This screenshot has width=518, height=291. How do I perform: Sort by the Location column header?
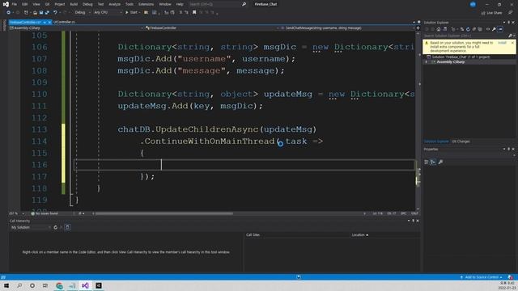click(x=359, y=235)
